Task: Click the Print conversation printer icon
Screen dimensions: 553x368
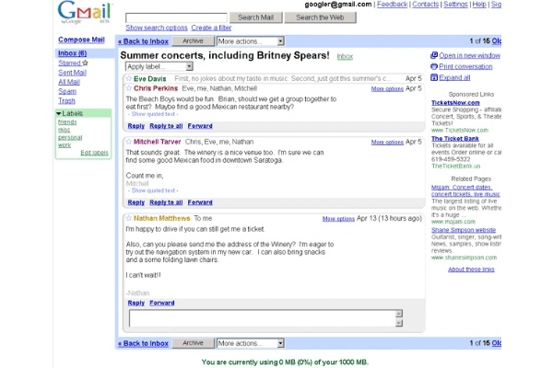Action: [434, 66]
